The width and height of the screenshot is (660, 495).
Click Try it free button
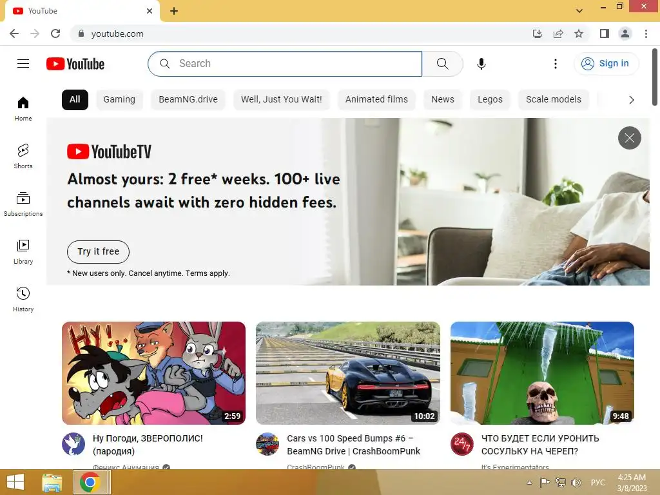coord(98,252)
